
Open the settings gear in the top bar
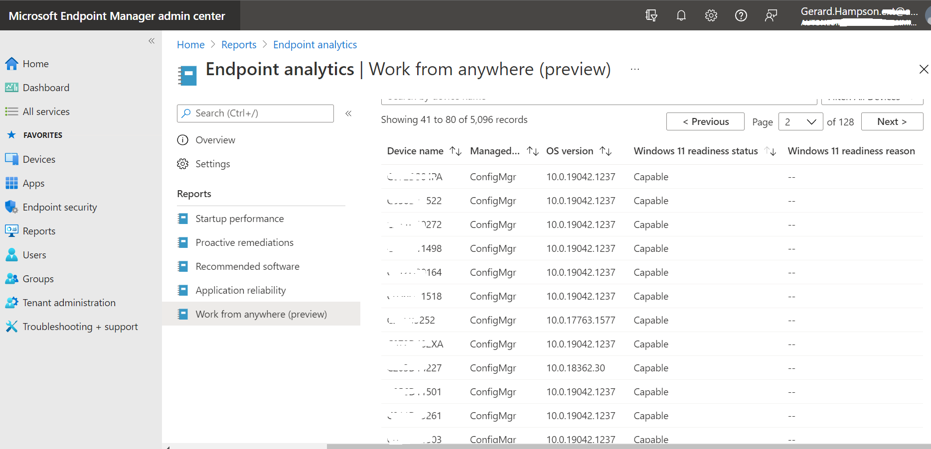tap(711, 15)
